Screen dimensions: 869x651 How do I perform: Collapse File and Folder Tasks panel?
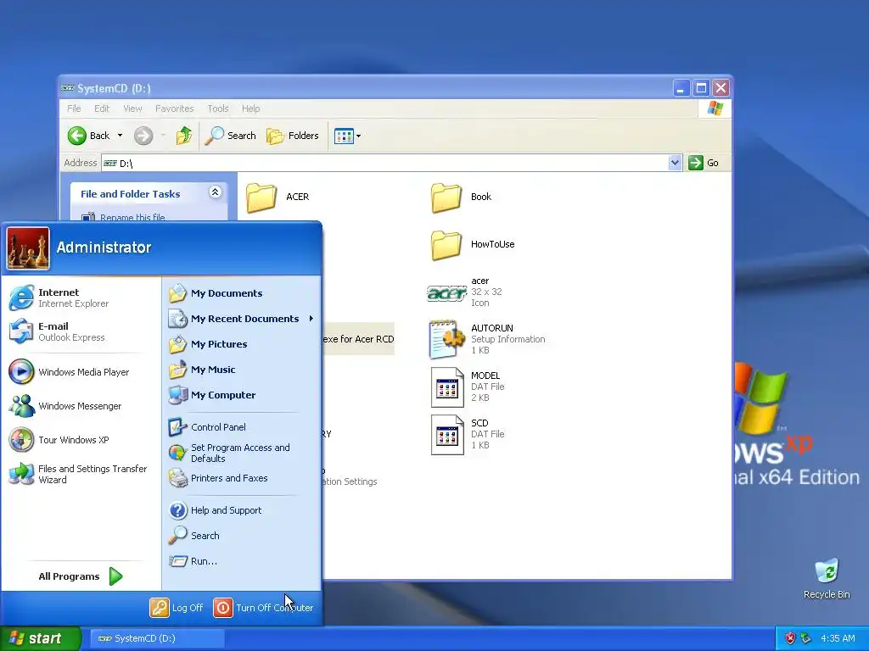[x=215, y=192]
